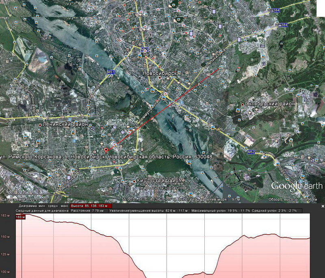325x278 pixels.
Task: Click the graduation cap icon left of the pin
Action: pyautogui.click(x=102, y=144)
